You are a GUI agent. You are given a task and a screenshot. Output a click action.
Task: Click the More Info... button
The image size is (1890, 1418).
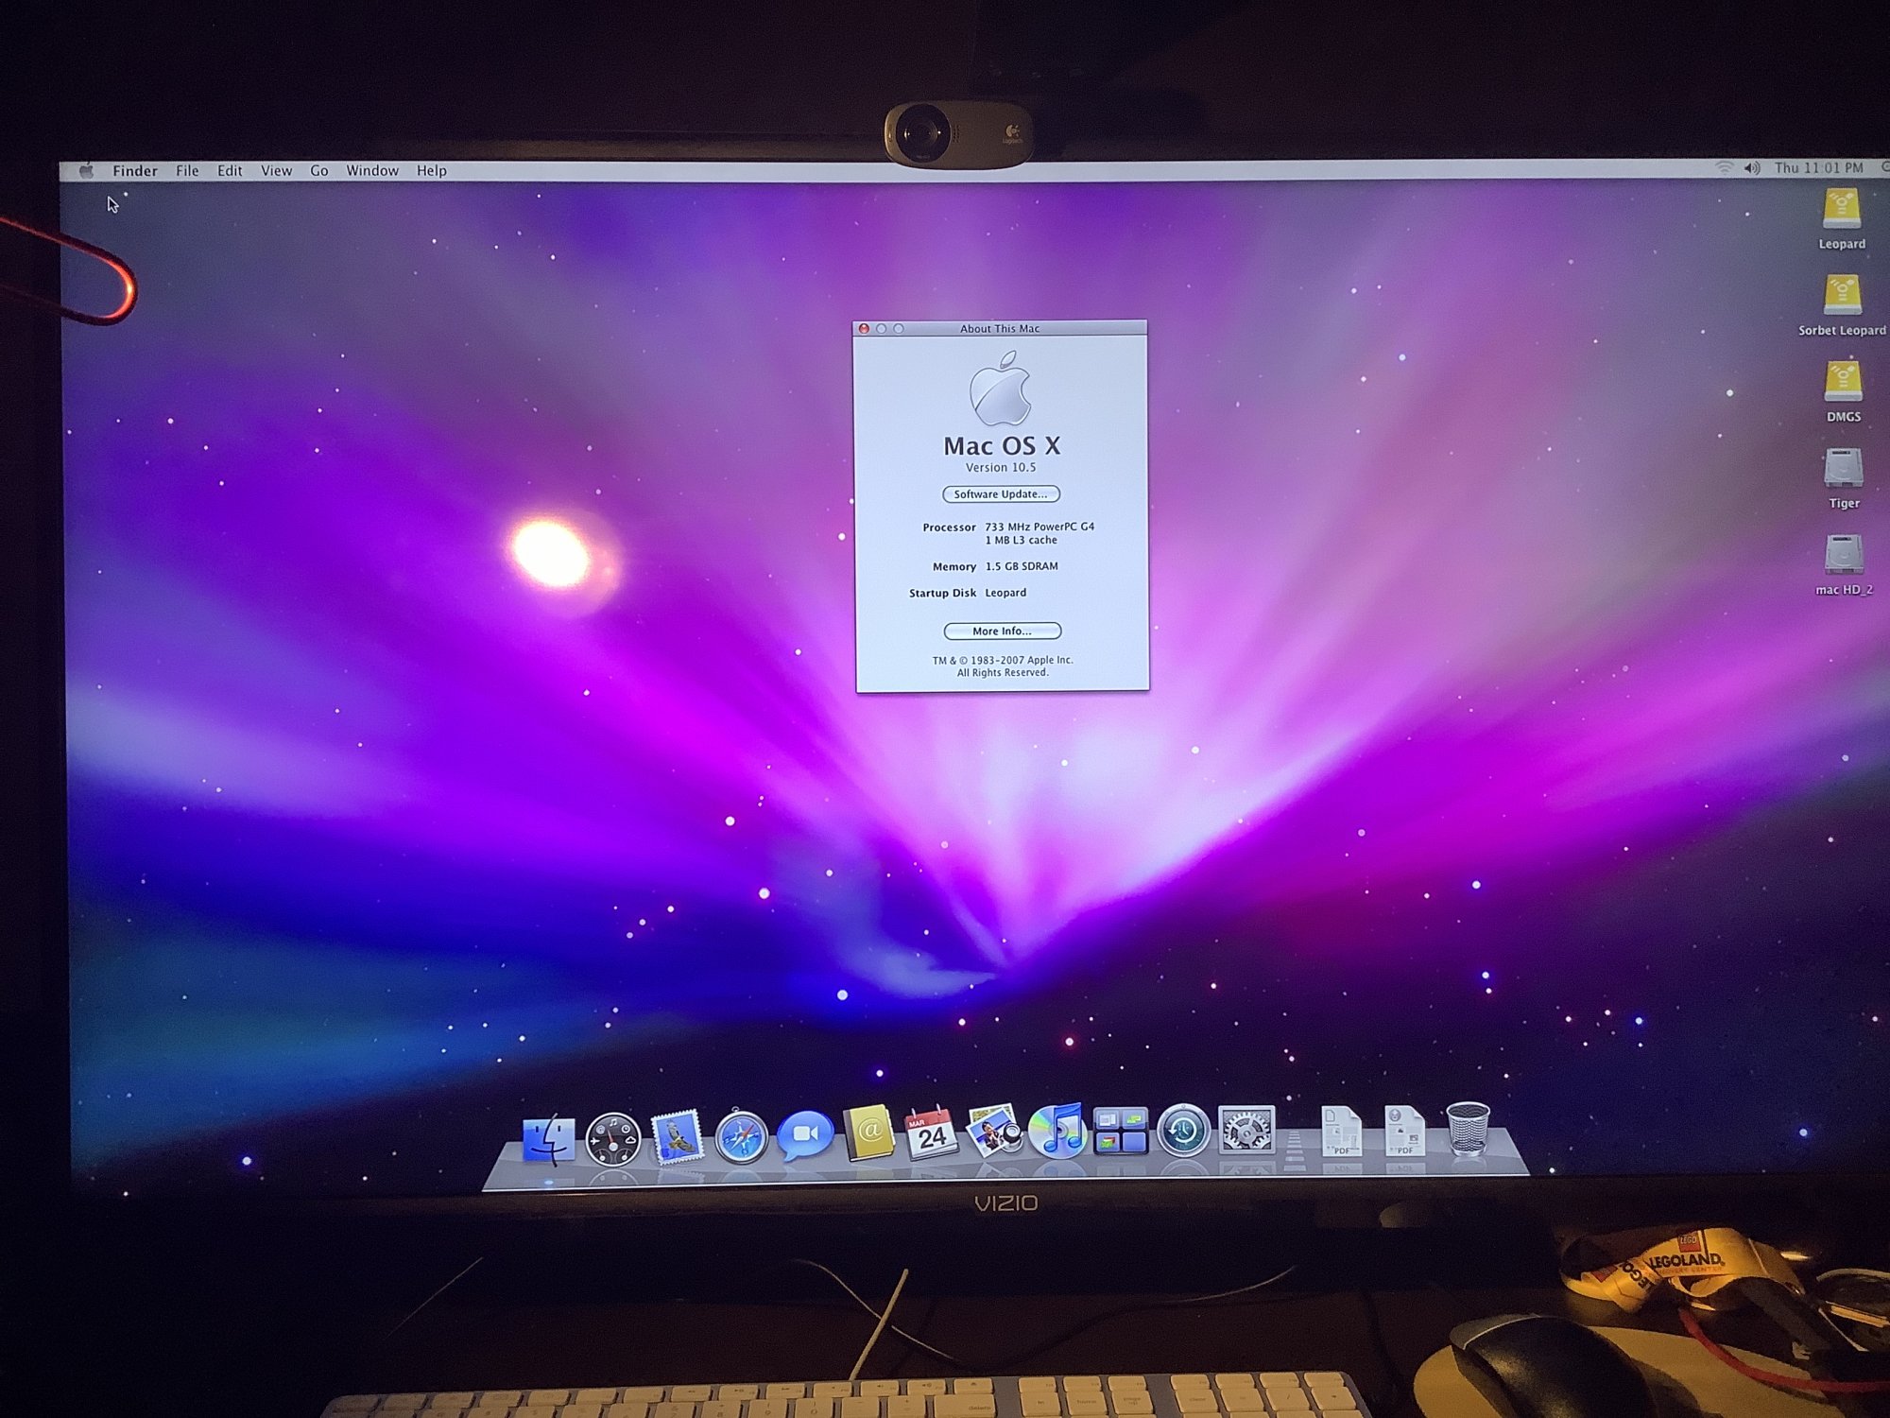coord(1002,631)
